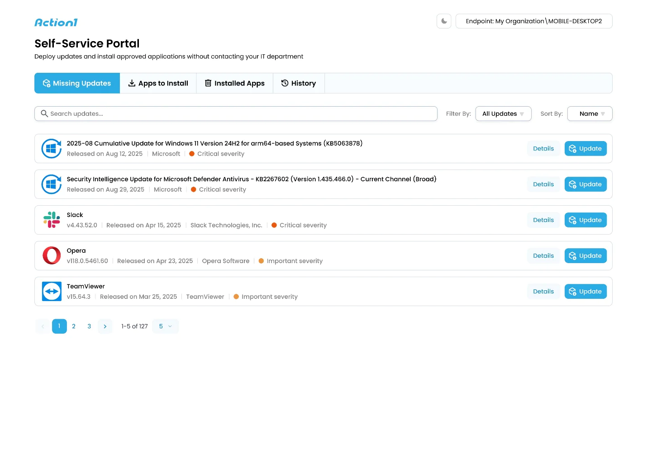This screenshot has height=467, width=647.
Task: Click the Windows icon for Defender Antivirus update
Action: coord(52,184)
